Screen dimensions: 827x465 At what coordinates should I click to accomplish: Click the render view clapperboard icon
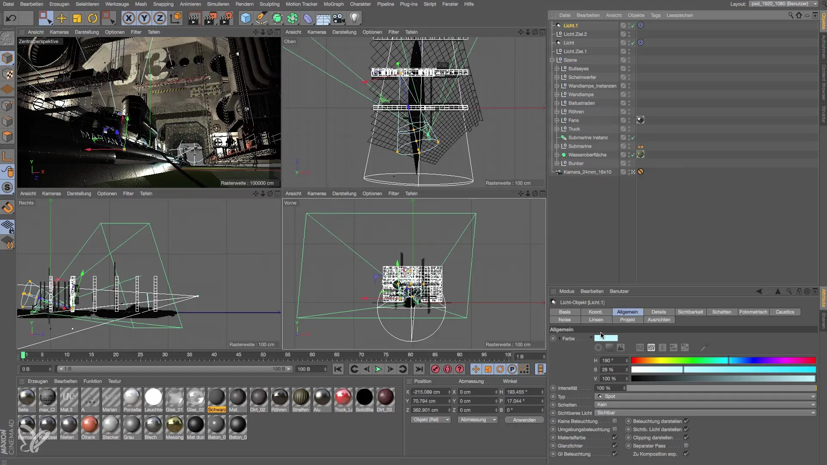[194, 18]
